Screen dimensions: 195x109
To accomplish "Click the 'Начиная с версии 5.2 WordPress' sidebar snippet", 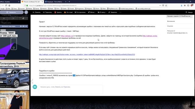I will click(179, 16).
